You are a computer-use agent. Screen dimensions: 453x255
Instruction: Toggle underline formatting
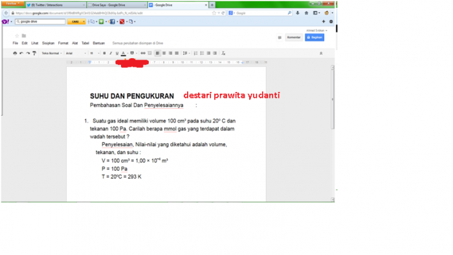pyautogui.click(x=117, y=53)
